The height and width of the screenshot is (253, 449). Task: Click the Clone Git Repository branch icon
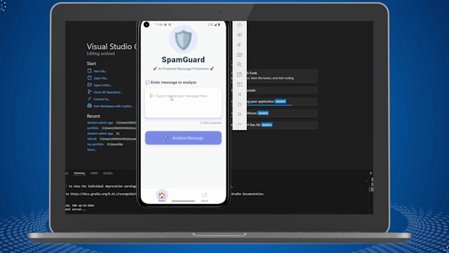[x=90, y=92]
